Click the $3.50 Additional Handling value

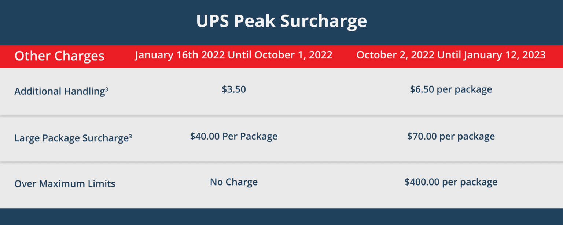(x=234, y=89)
